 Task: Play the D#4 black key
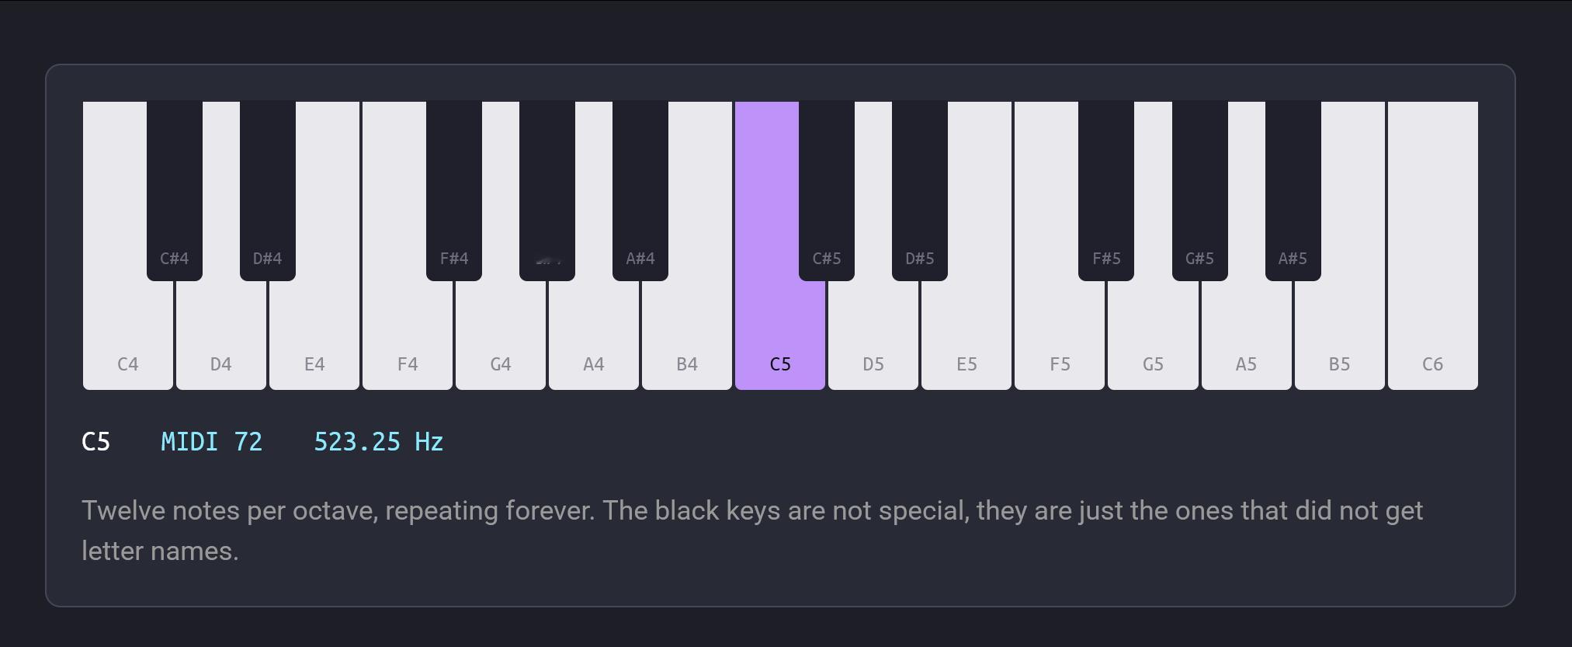click(x=268, y=191)
